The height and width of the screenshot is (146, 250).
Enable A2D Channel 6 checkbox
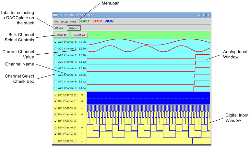(x=55, y=82)
